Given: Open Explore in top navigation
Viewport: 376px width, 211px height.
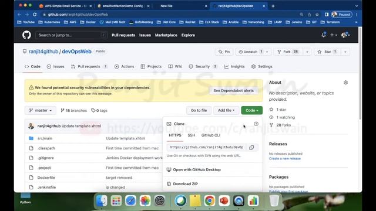Looking at the screenshot, I should click(x=188, y=35).
